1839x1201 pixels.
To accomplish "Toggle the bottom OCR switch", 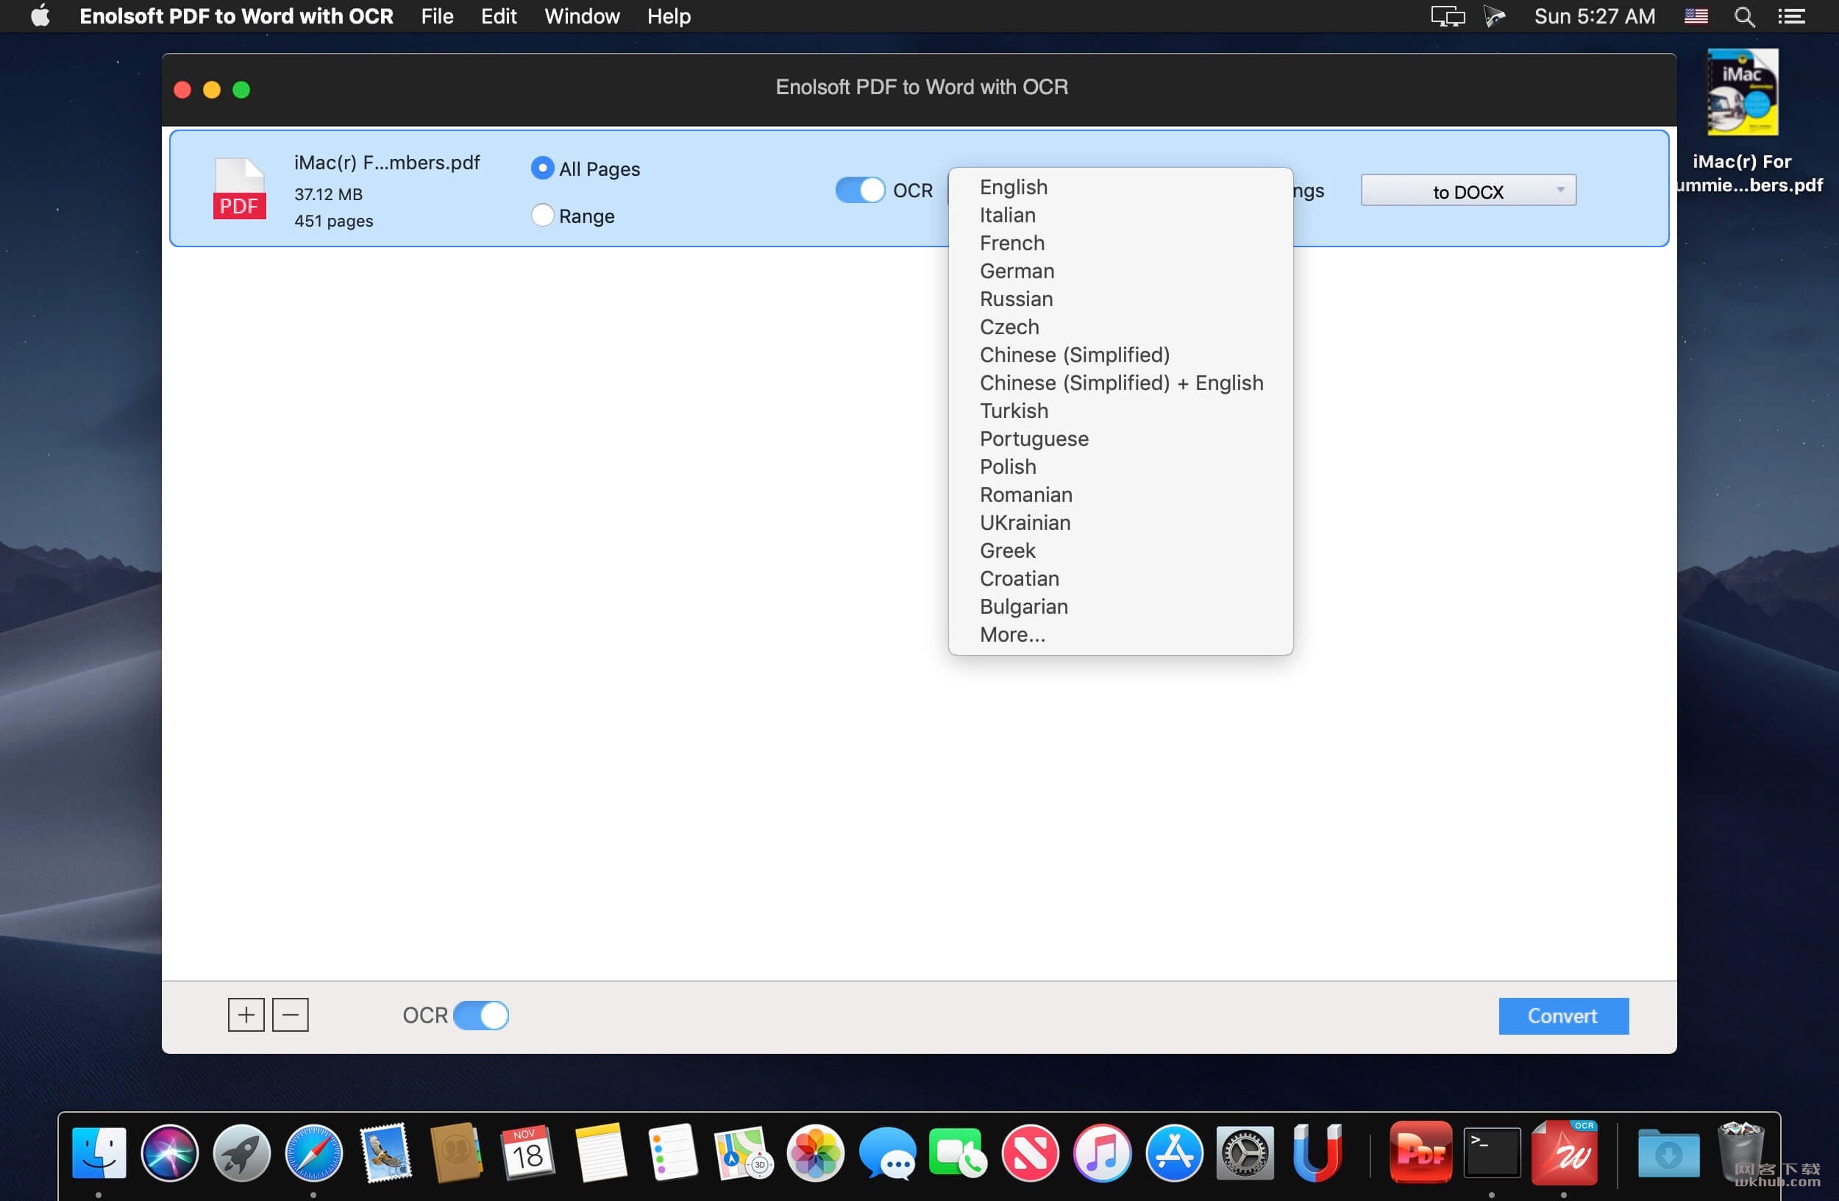I will pyautogui.click(x=480, y=1015).
